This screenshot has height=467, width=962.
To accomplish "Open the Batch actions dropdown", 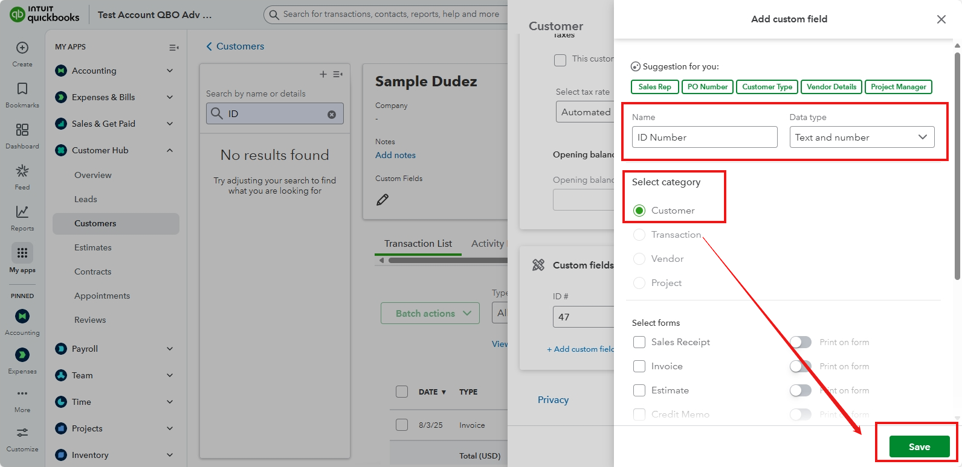I will coord(430,314).
